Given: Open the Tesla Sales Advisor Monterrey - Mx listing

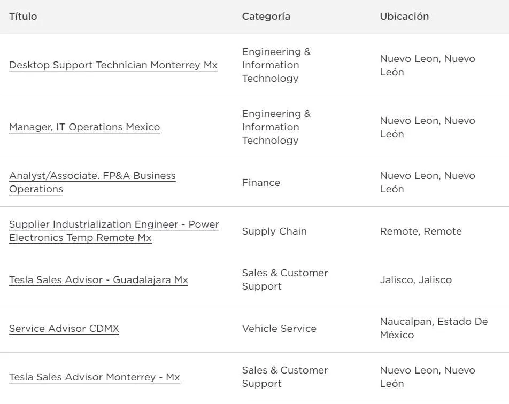Looking at the screenshot, I should point(94,377).
